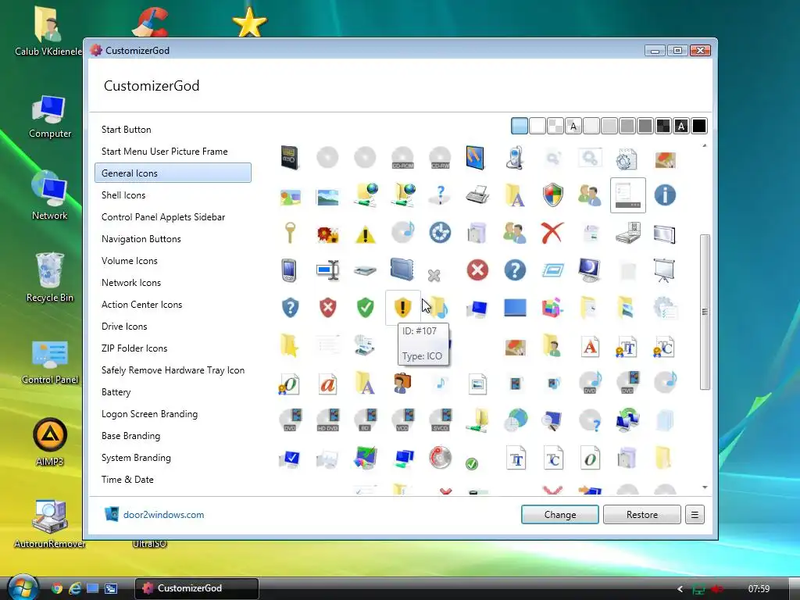The width and height of the screenshot is (800, 600).
Task: Open the Volume Icons category
Action: [130, 261]
